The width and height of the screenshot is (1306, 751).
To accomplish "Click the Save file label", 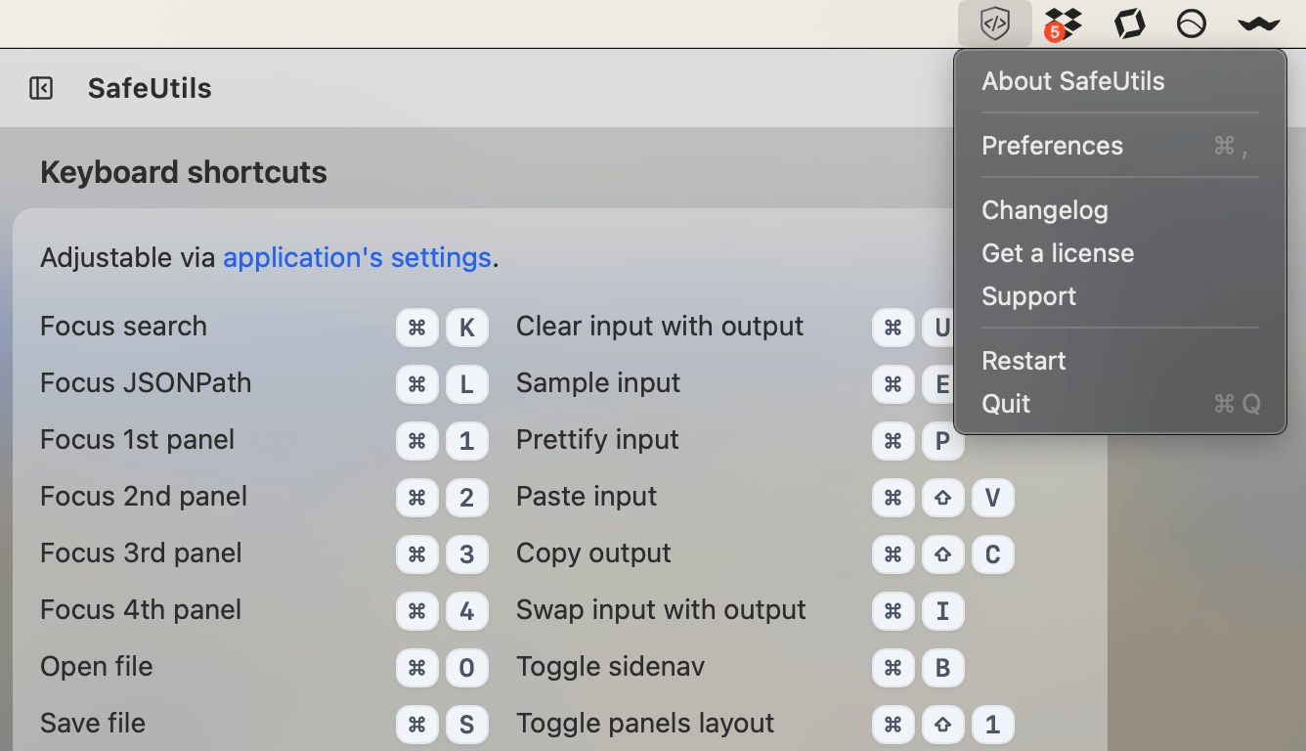I will [x=93, y=724].
